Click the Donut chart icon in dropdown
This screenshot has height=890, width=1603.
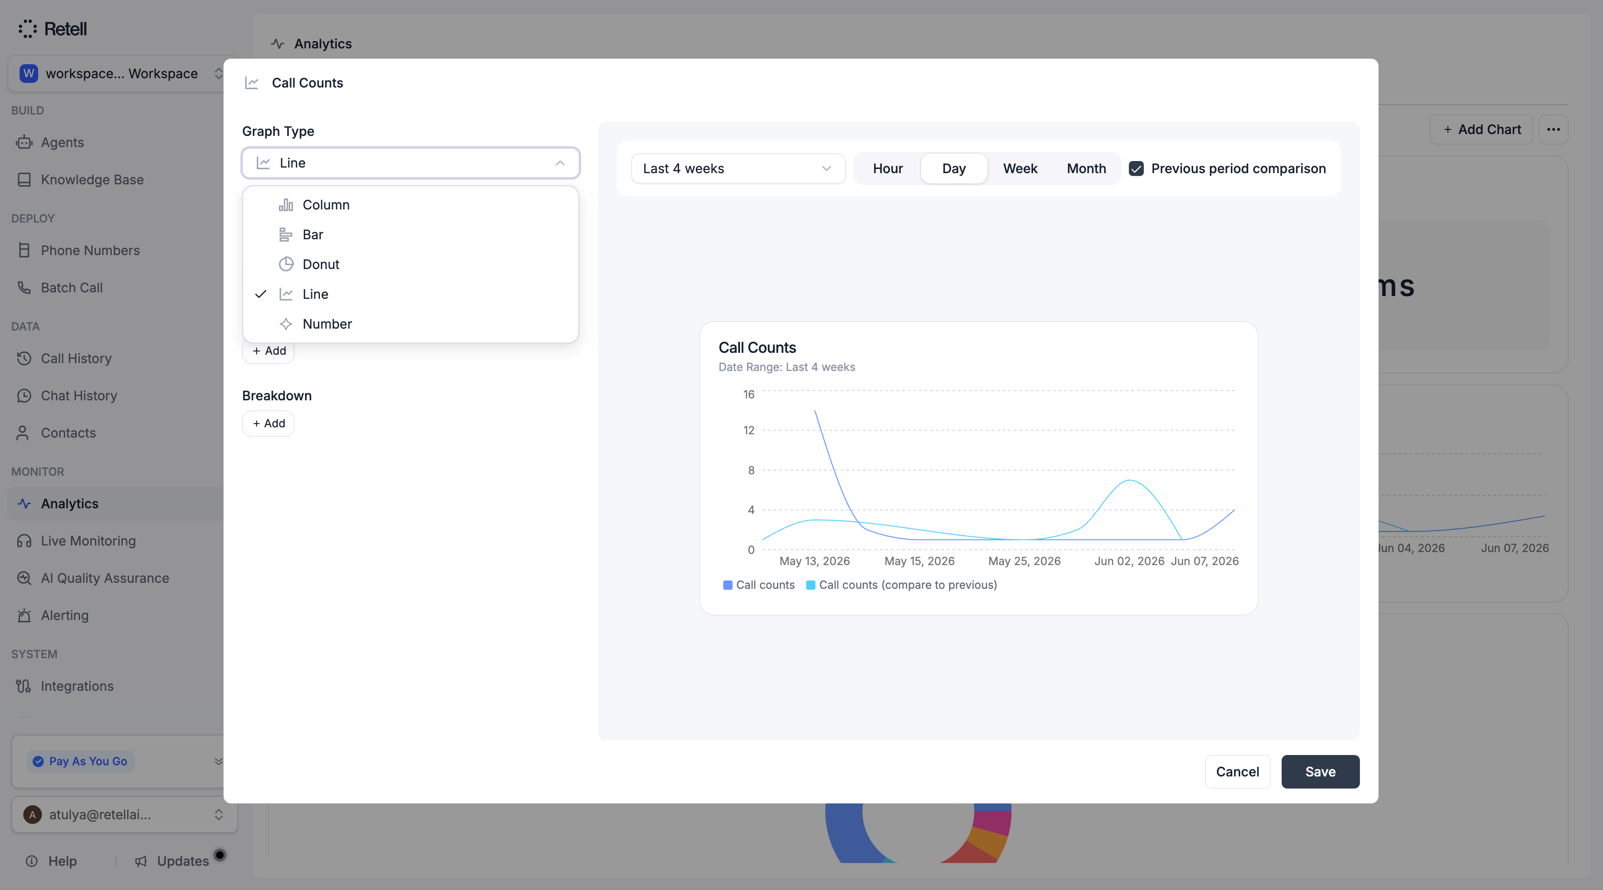pyautogui.click(x=286, y=264)
